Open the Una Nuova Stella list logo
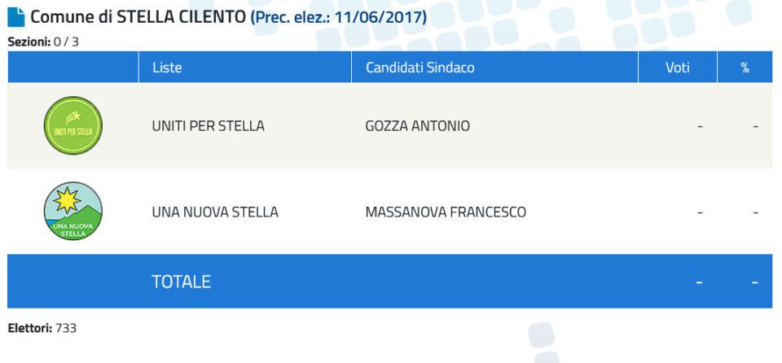Screen dimensions: 782x363 72,211
